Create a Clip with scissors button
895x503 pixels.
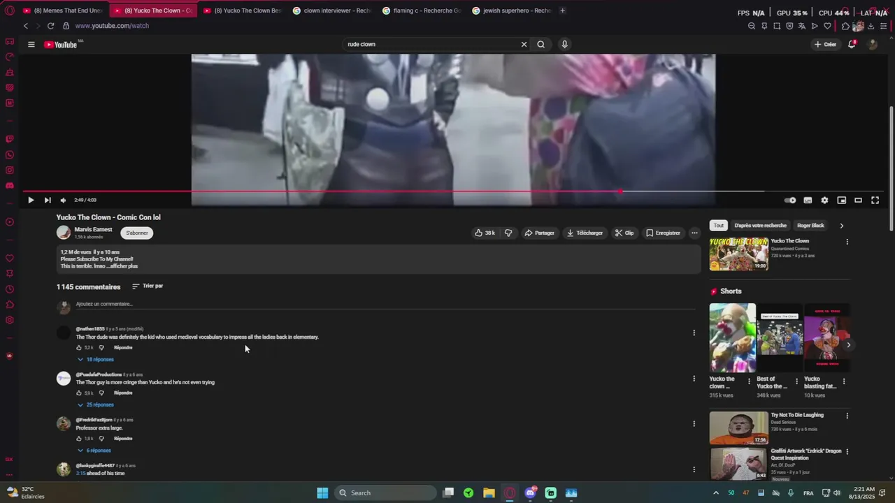click(x=624, y=233)
